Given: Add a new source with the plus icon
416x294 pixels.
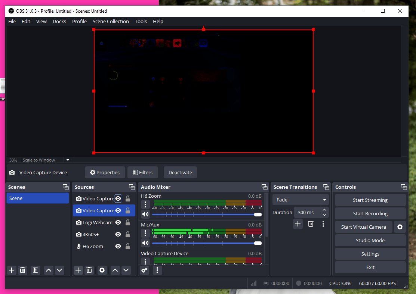Looking at the screenshot, I should pyautogui.click(x=78, y=270).
